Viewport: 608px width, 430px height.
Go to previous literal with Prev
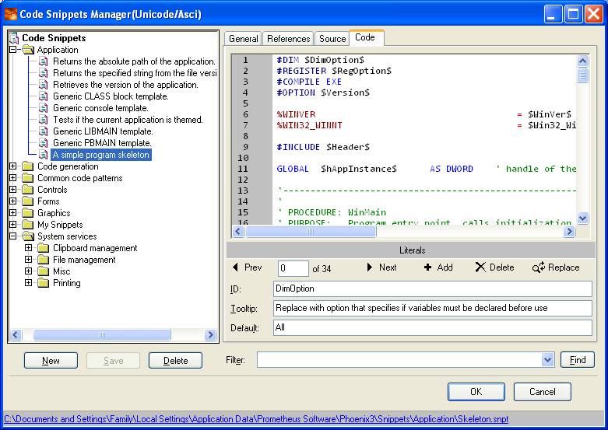(247, 267)
